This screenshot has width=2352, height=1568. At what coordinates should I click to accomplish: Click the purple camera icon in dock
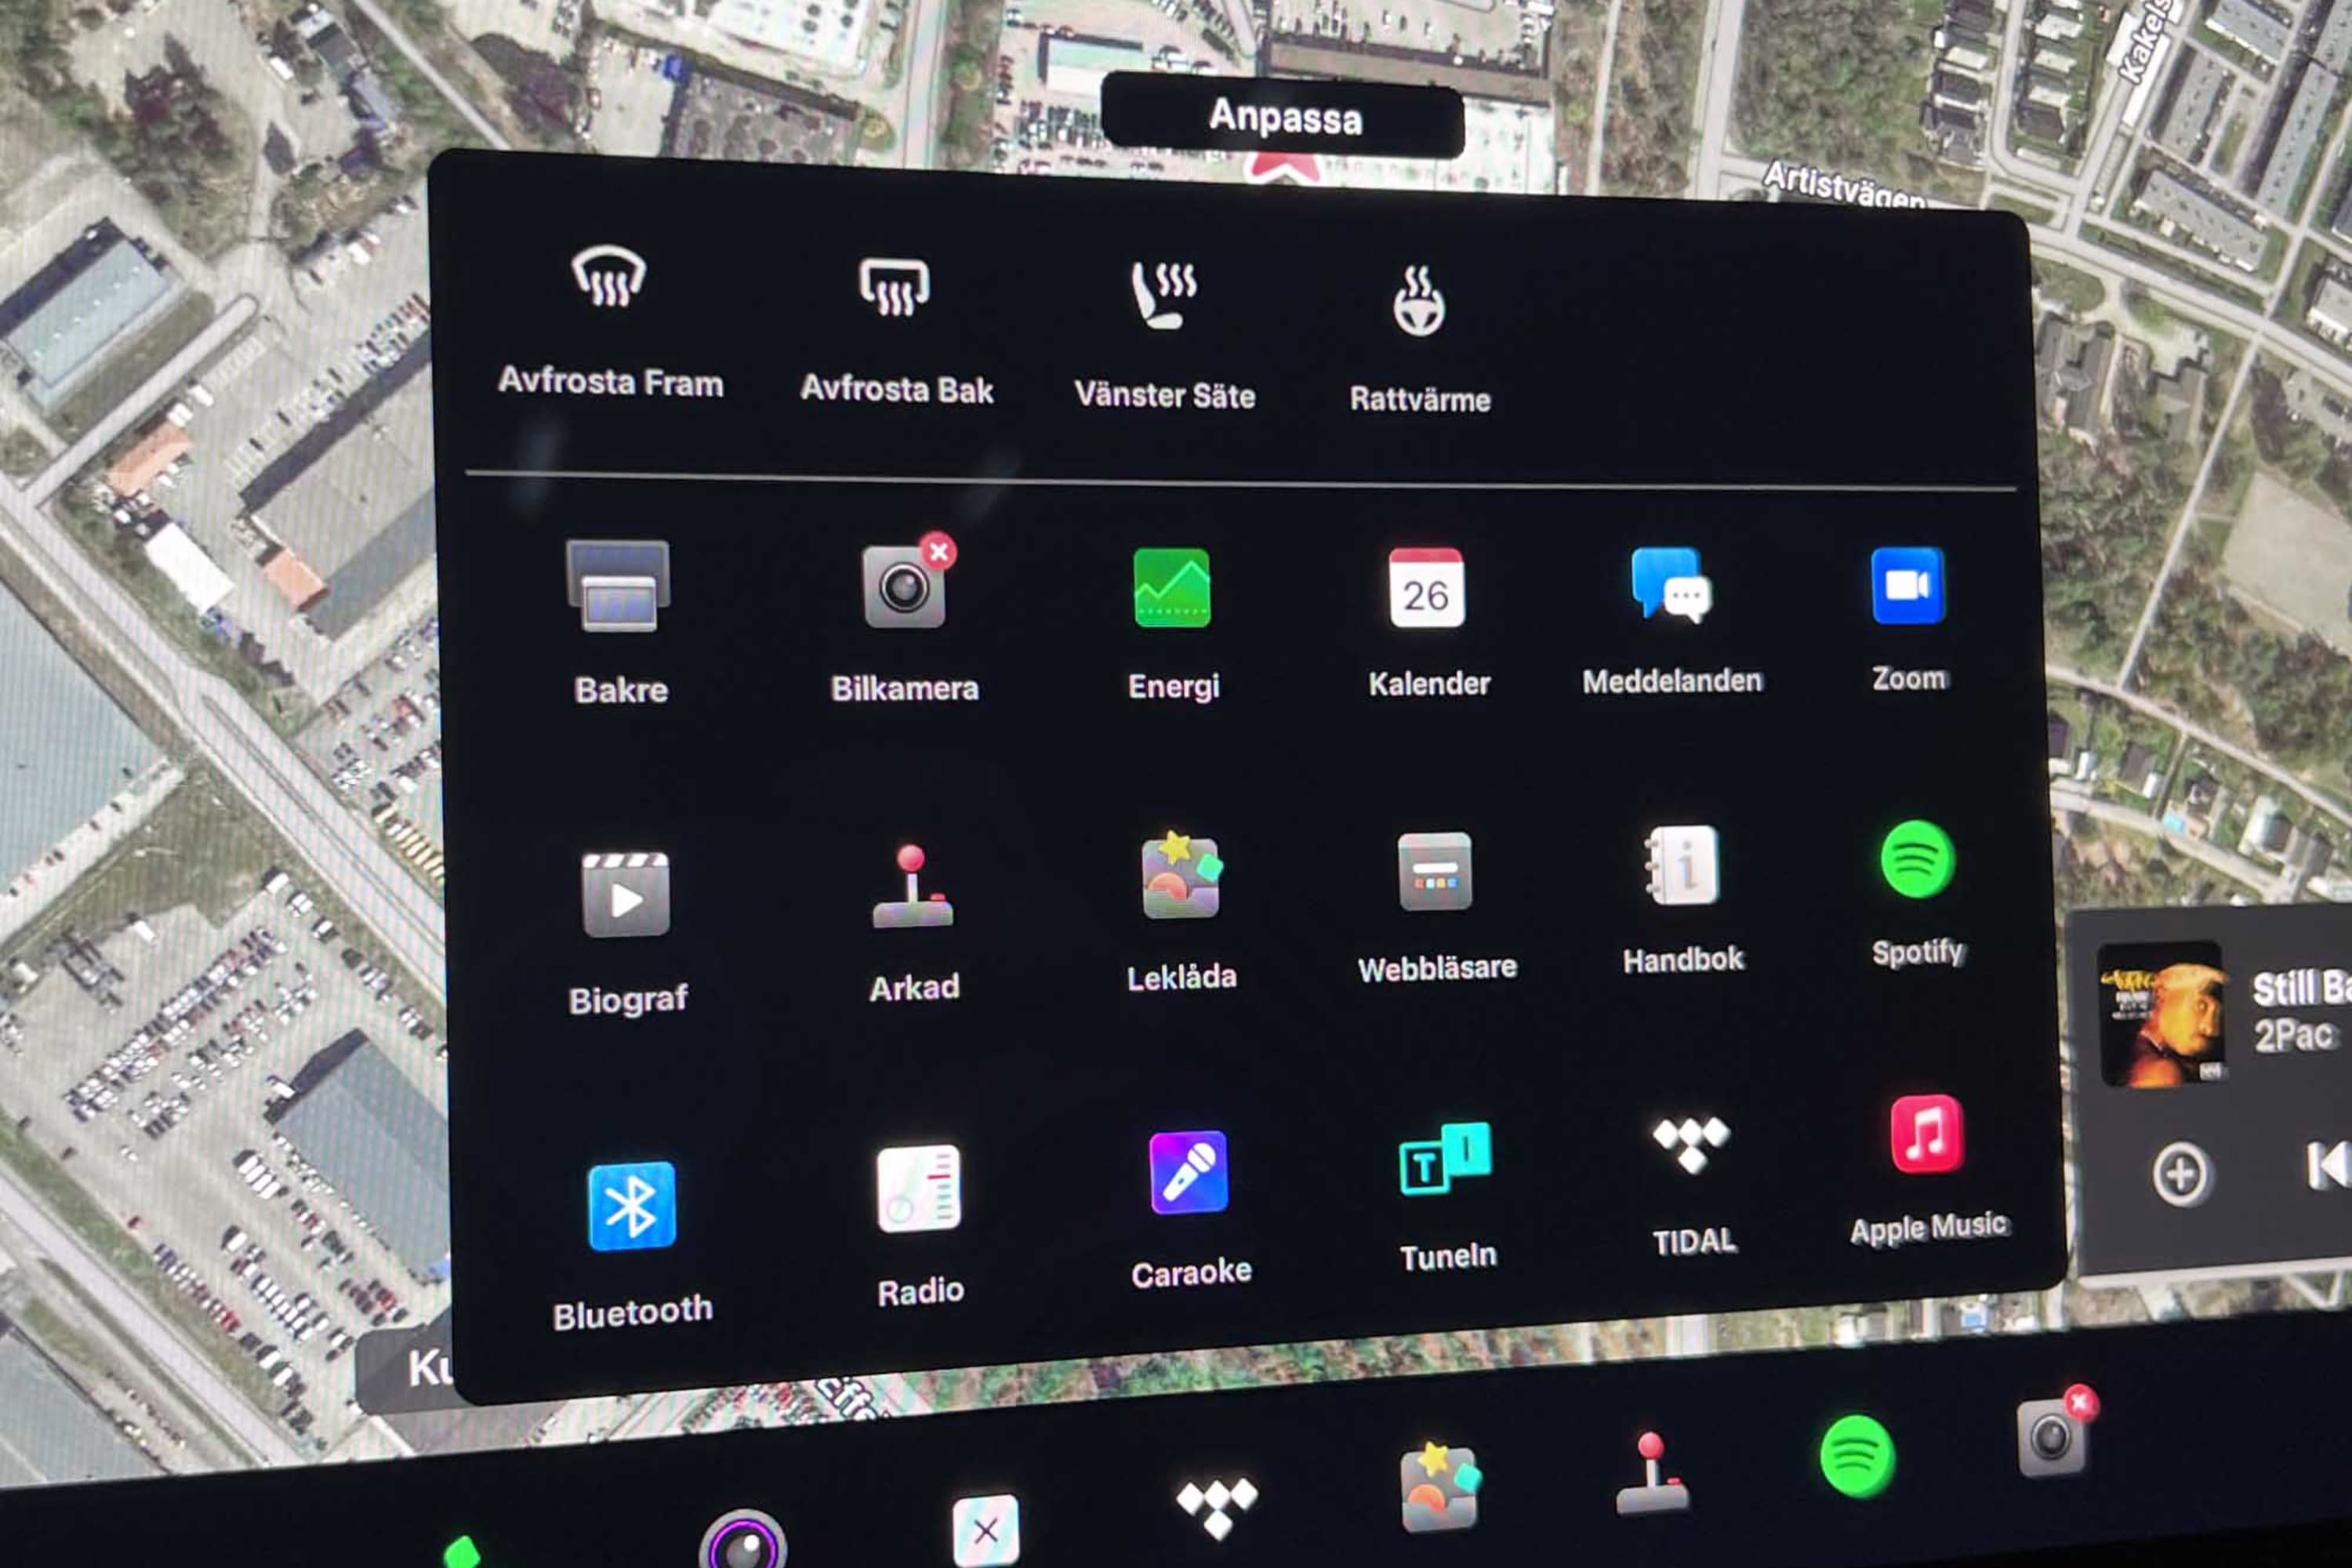(x=743, y=1539)
